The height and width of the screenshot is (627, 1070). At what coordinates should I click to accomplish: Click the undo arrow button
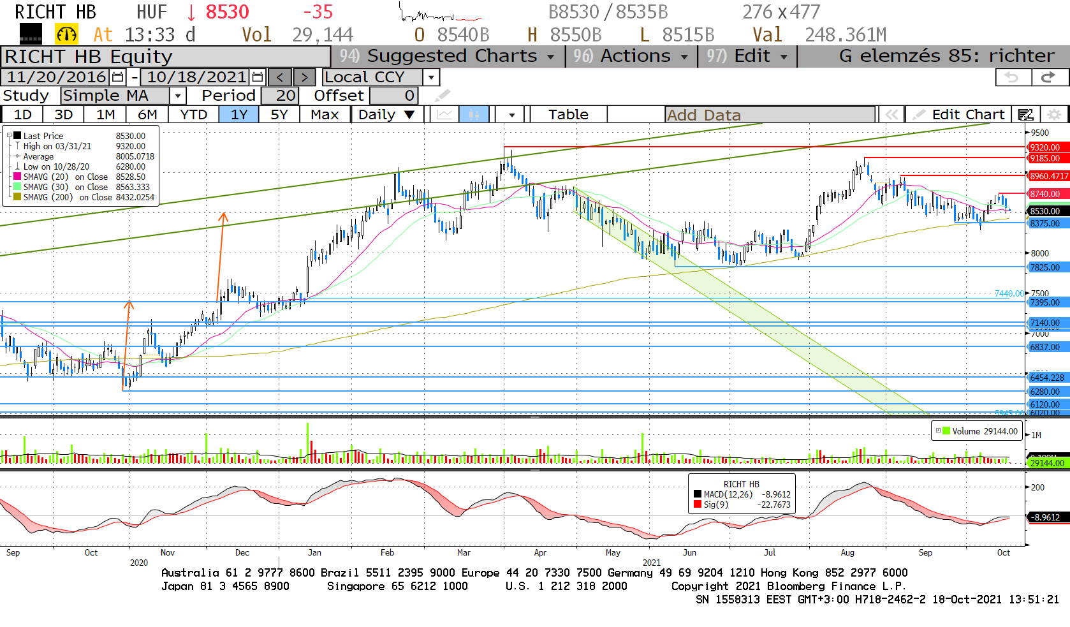(1013, 77)
